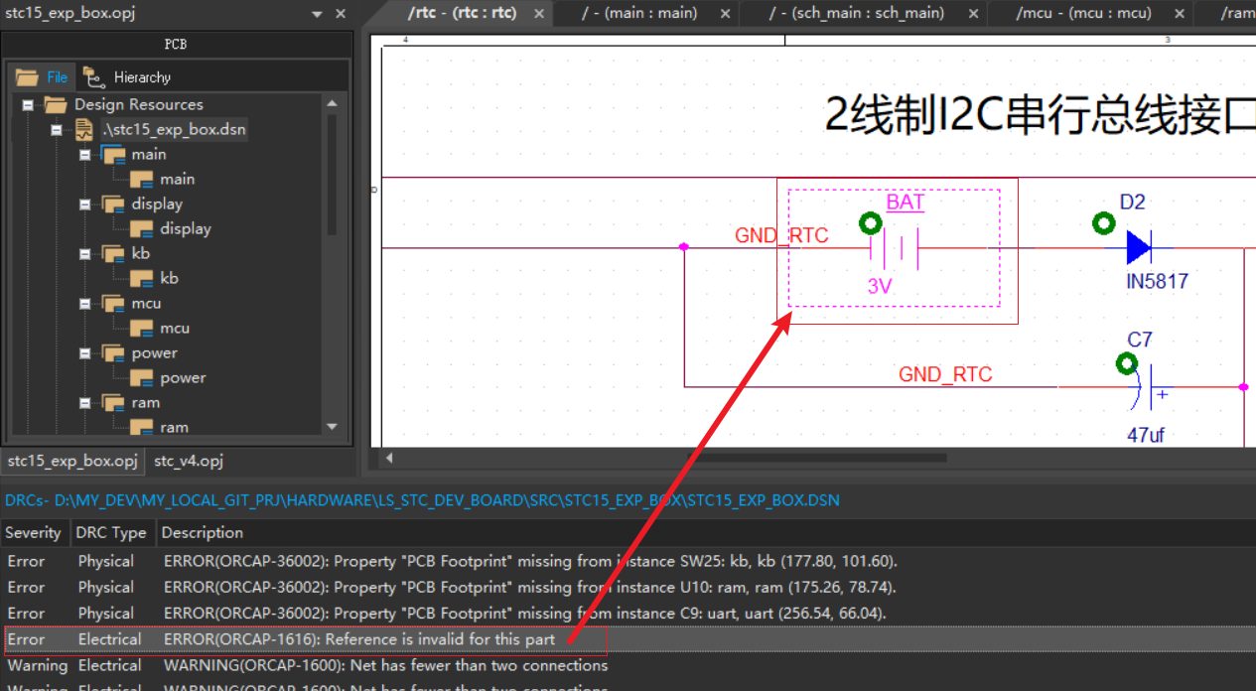The height and width of the screenshot is (691, 1256).
Task: Select the C7 capacitor symbol
Action: point(1149,387)
